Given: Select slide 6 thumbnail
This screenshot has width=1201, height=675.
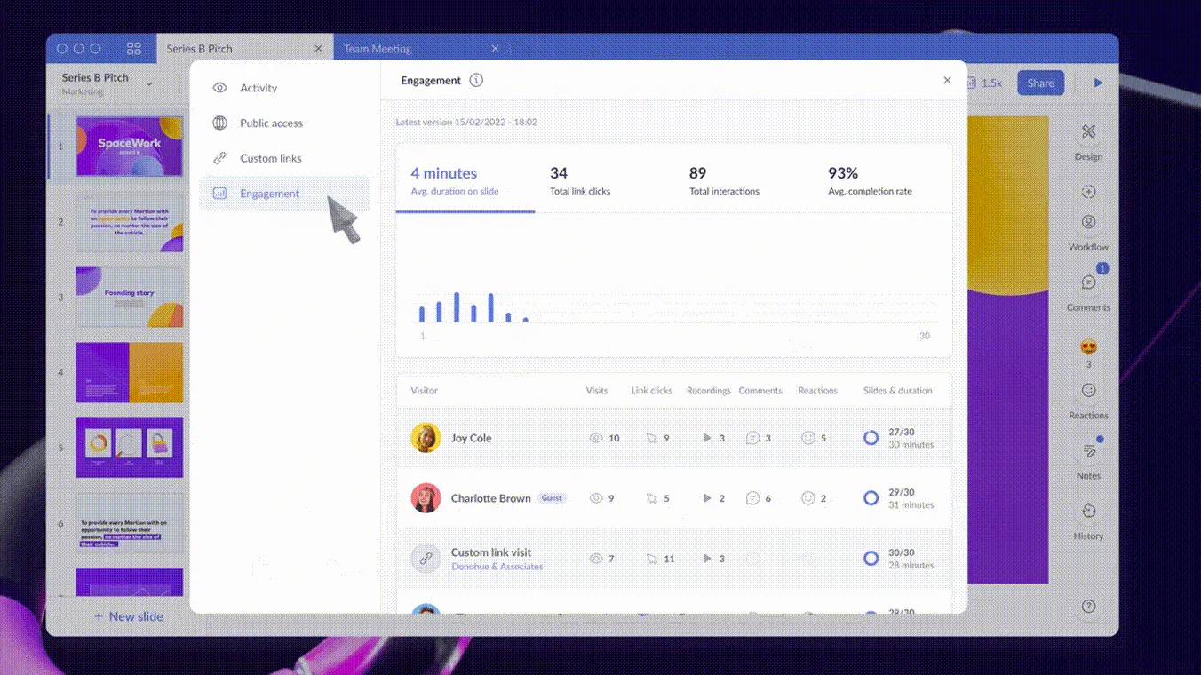Looking at the screenshot, I should tap(129, 523).
